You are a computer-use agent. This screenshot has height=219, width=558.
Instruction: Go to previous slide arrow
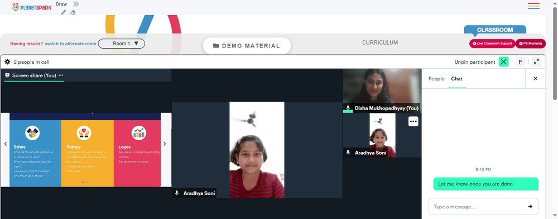click(x=6, y=144)
